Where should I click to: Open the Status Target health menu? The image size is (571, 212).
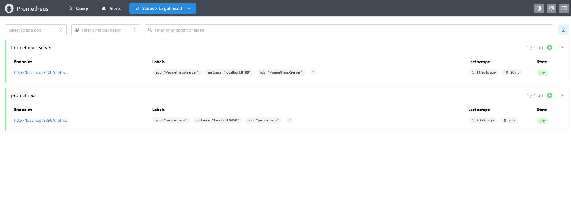163,8
